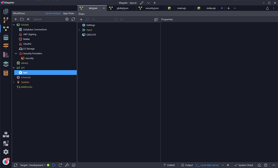Click the workflow Search field

[x=48, y=19]
